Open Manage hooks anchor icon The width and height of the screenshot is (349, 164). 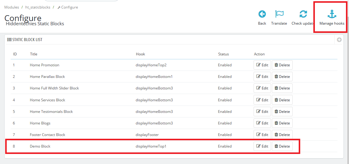(332, 14)
